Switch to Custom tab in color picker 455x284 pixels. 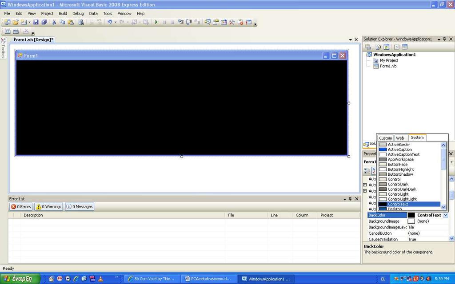(x=385, y=138)
